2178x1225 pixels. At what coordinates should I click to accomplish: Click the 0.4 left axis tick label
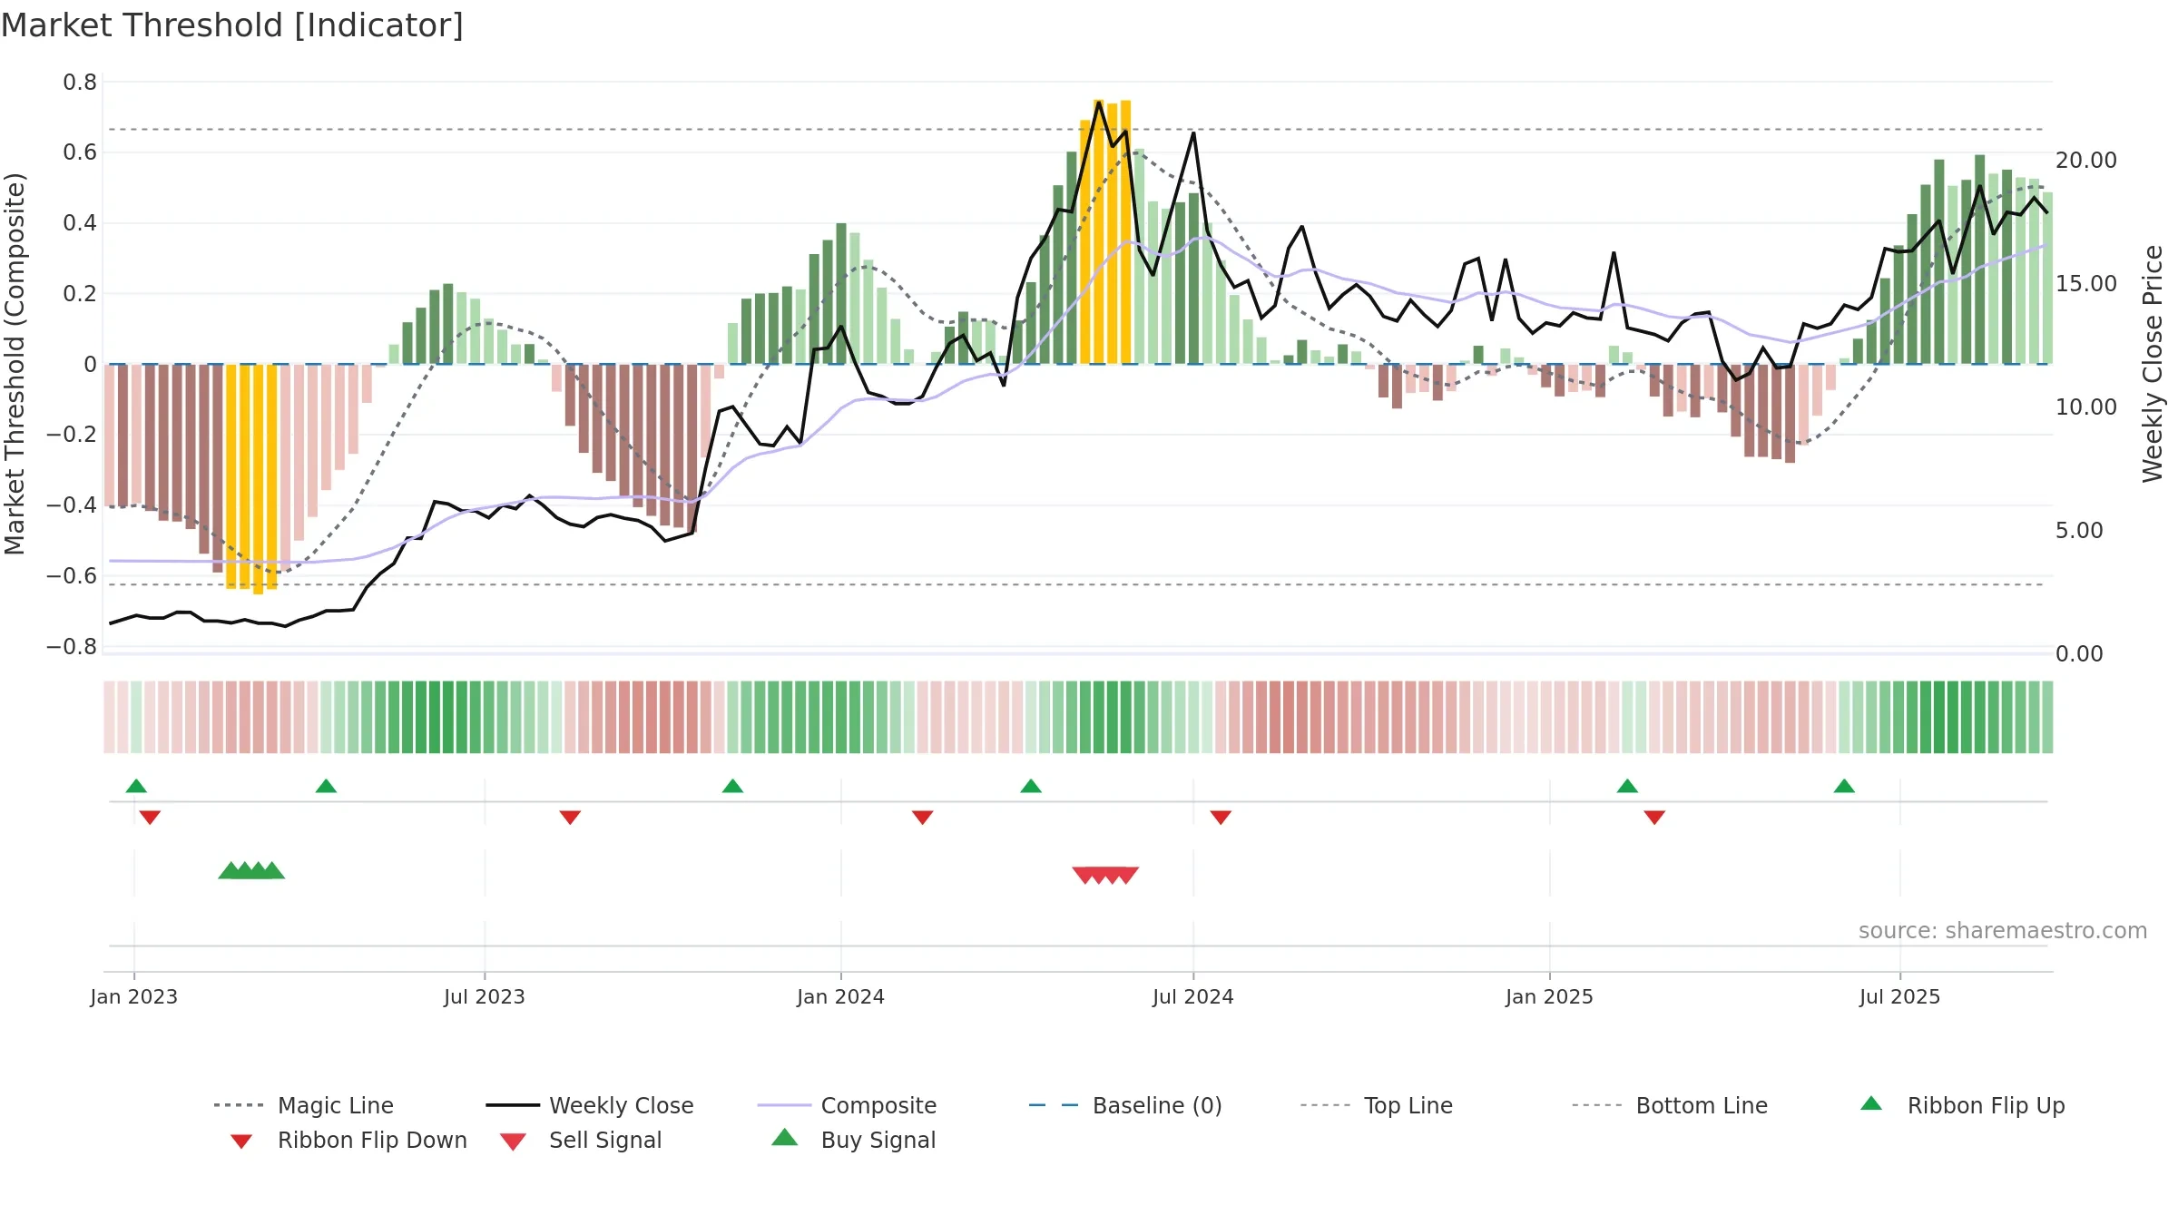[80, 223]
